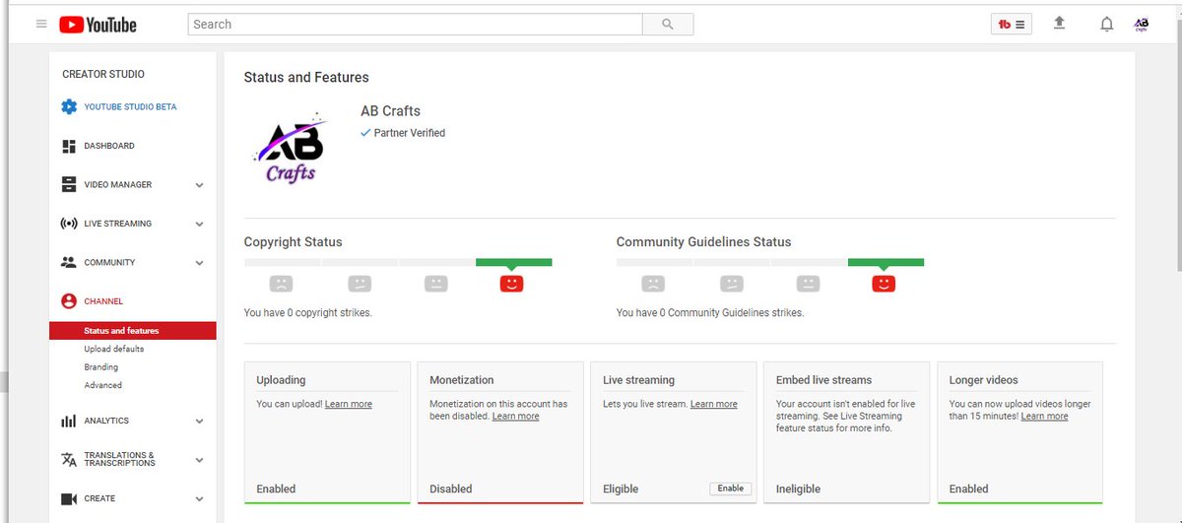Click the Embed live streams card title

pyautogui.click(x=824, y=380)
